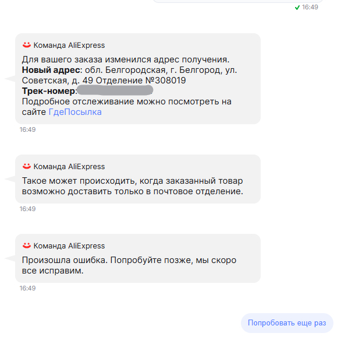This screenshot has width=341, height=354.
Task: Click the AliExpress smile icon in the error message
Action: (x=27, y=246)
